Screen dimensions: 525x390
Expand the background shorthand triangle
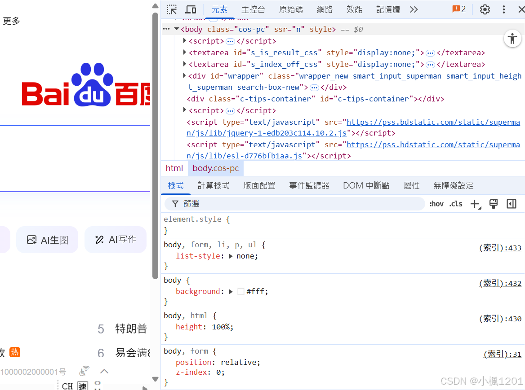point(231,292)
